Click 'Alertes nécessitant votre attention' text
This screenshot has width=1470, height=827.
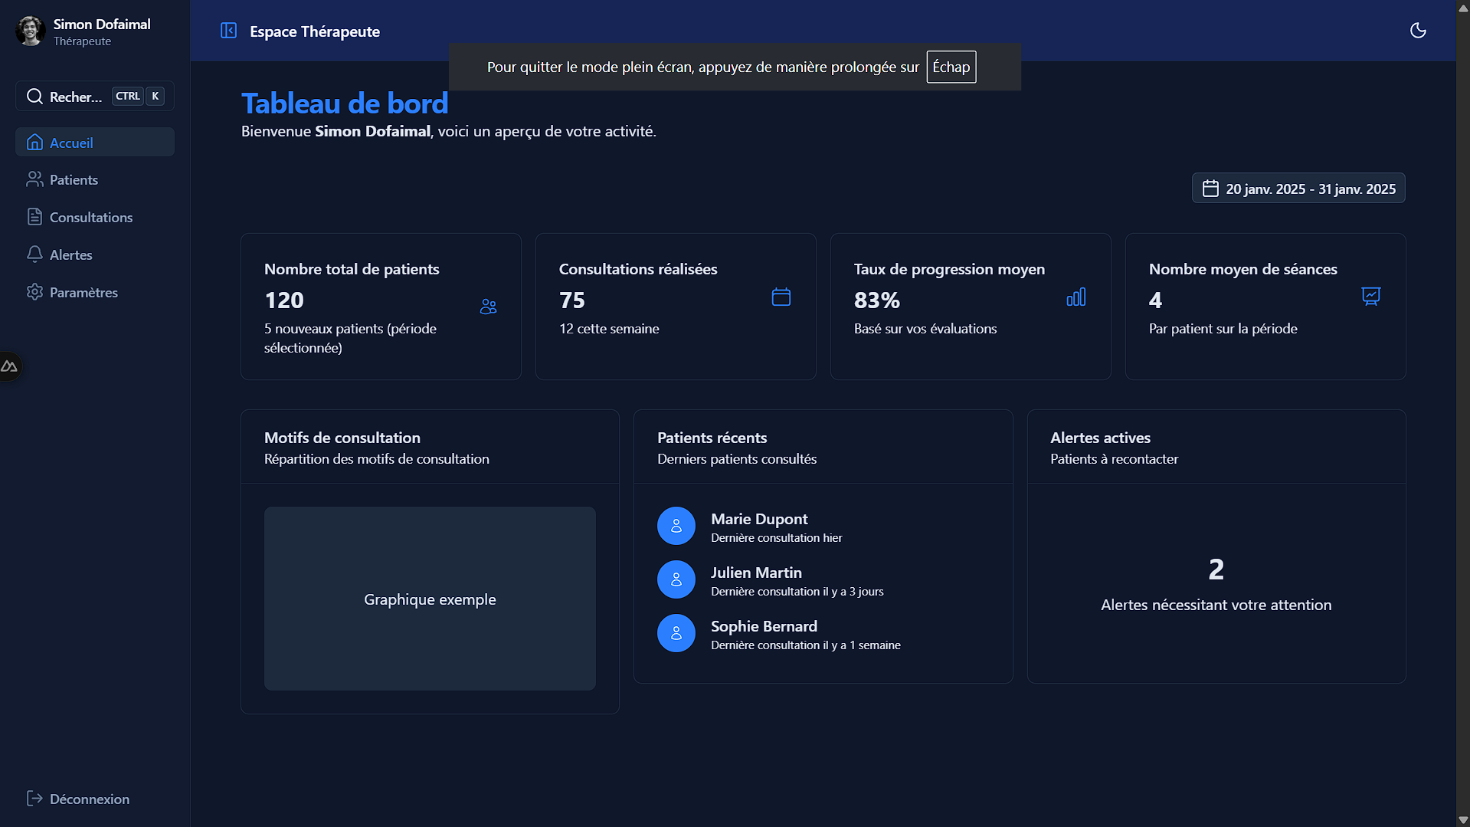coord(1216,605)
